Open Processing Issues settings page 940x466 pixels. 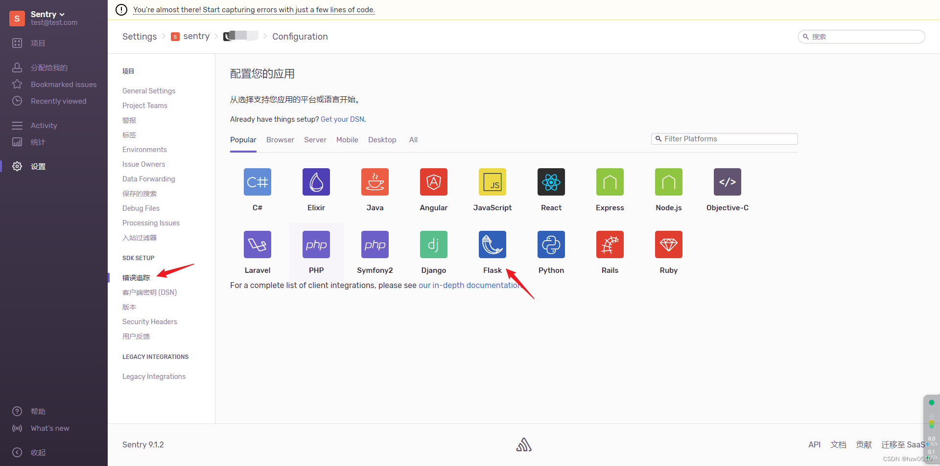151,223
